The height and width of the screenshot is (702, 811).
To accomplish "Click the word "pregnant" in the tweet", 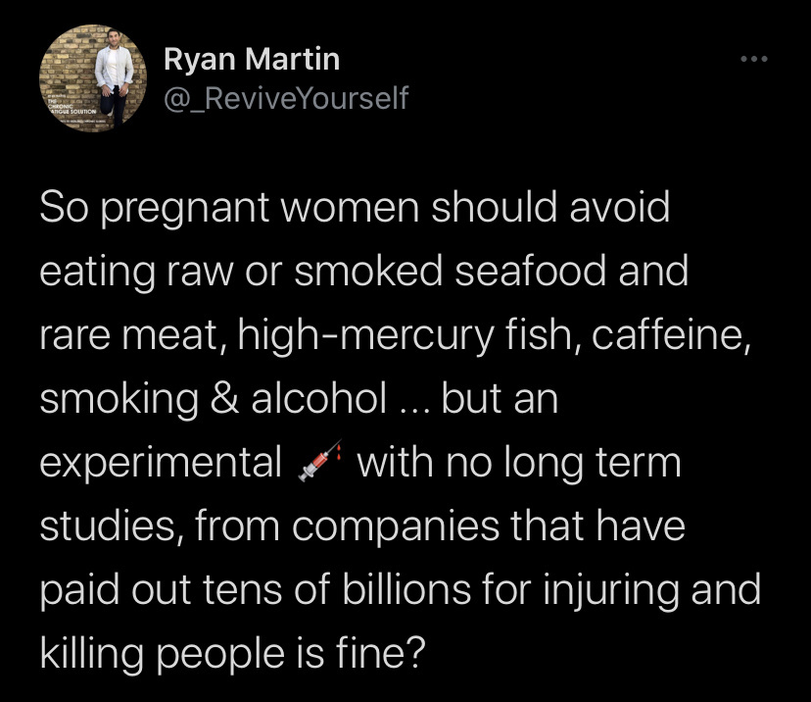I will 185,209.
